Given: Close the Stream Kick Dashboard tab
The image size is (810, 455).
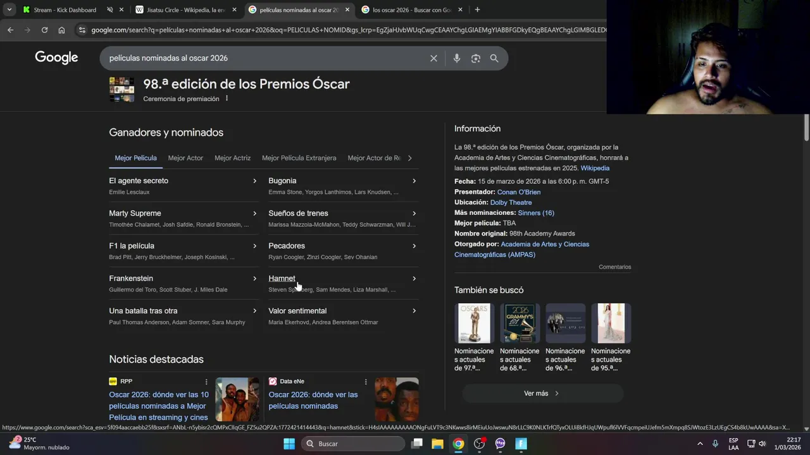Looking at the screenshot, I should (x=121, y=9).
